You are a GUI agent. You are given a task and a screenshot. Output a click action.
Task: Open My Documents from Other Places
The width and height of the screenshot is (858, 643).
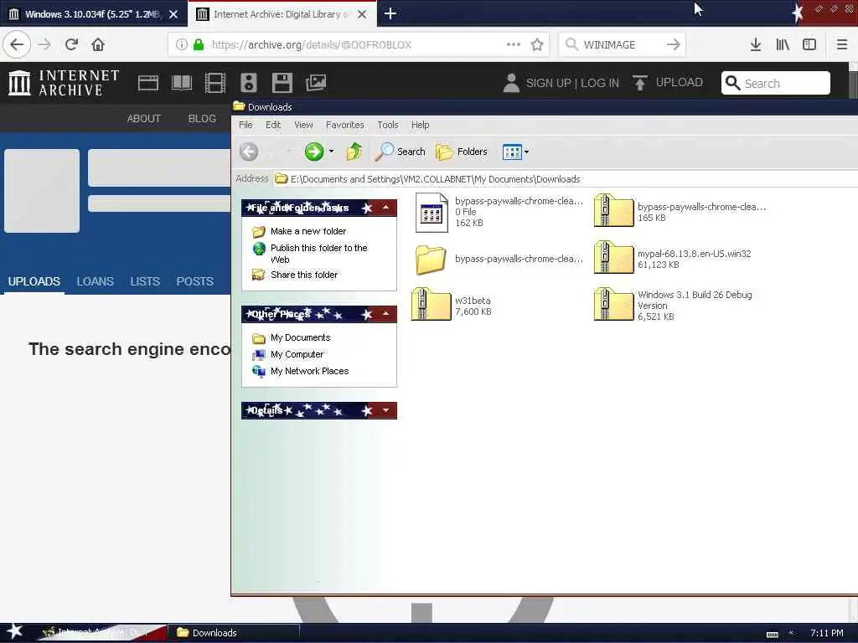click(301, 338)
